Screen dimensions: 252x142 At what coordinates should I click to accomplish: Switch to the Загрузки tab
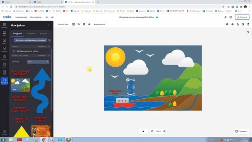click(17, 34)
